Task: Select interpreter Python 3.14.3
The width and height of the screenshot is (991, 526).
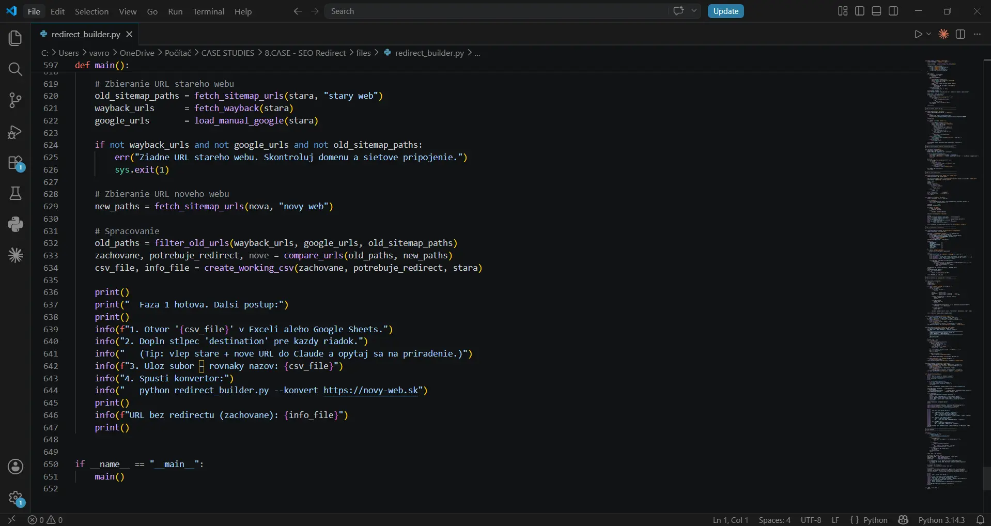Action: pos(941,520)
